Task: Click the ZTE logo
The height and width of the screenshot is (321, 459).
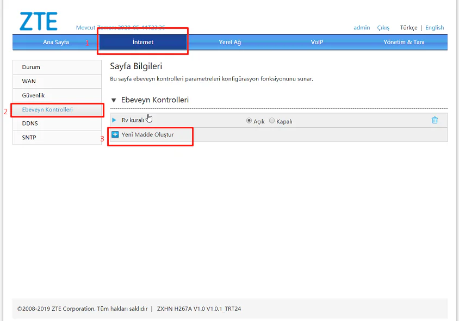Action: click(x=38, y=21)
